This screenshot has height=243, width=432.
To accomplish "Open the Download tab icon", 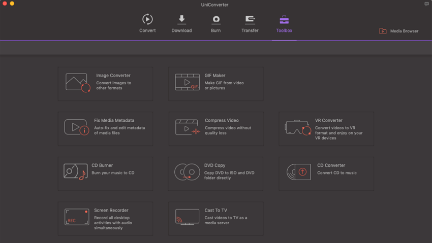I will coord(181,19).
